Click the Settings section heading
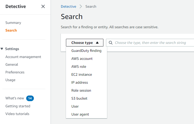 click(12, 49)
